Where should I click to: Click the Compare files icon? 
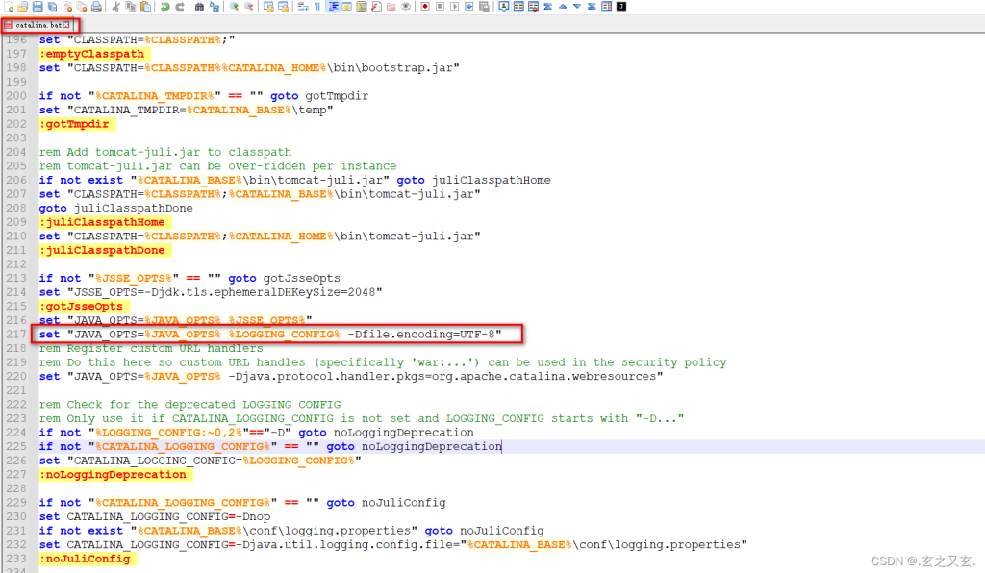(518, 7)
